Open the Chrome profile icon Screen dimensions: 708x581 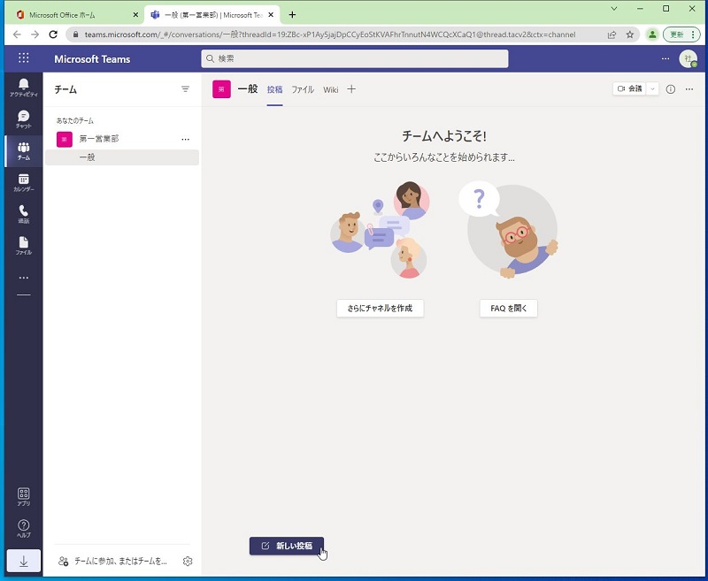click(652, 34)
